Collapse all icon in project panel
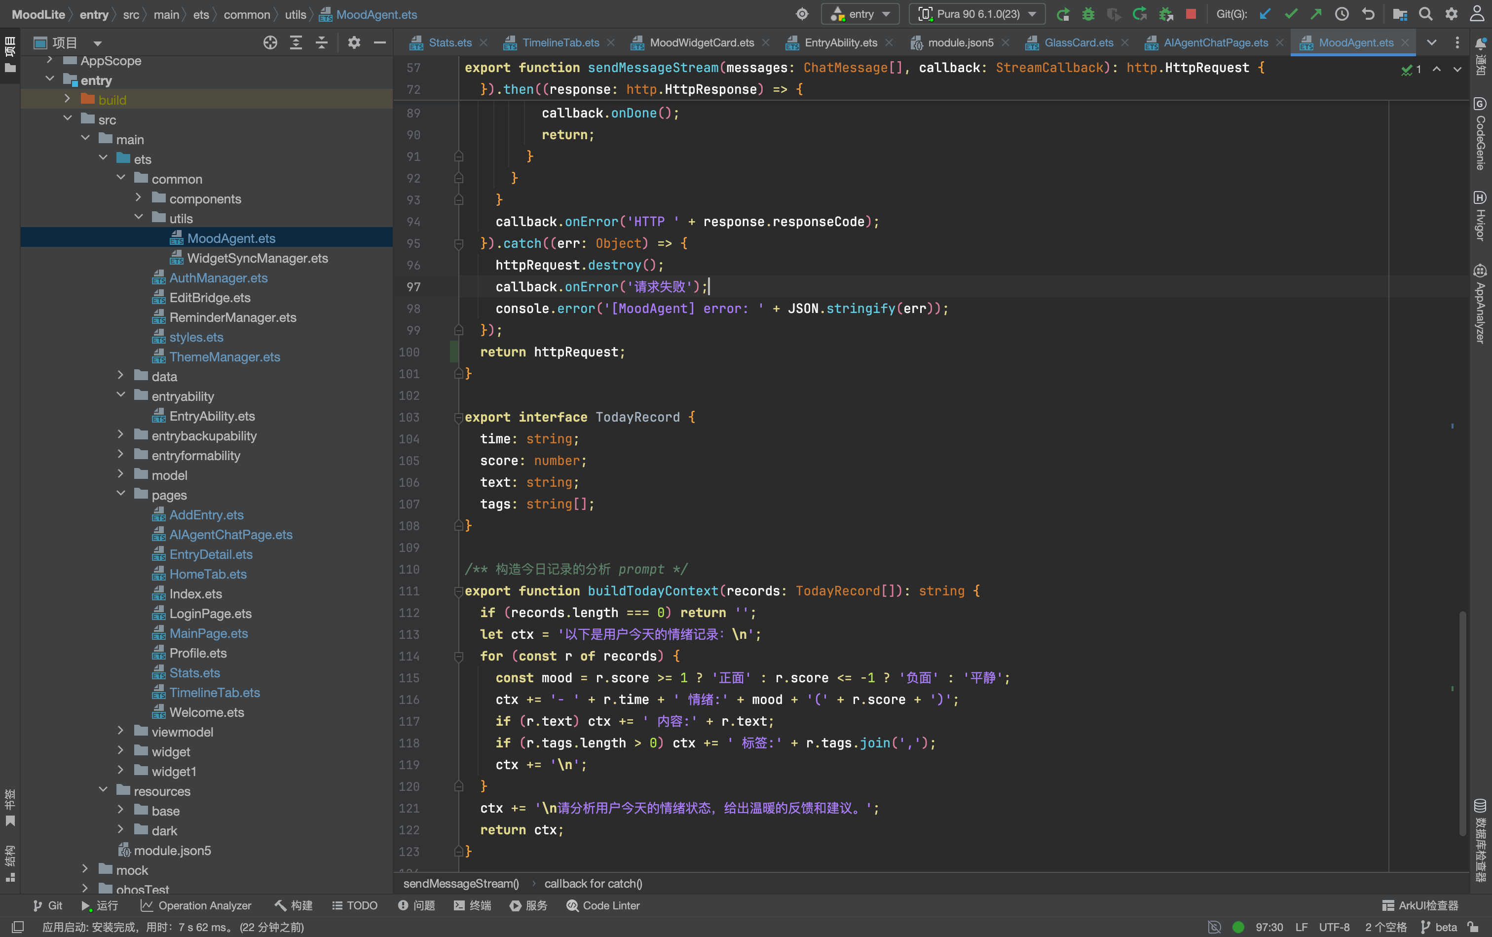 click(321, 43)
